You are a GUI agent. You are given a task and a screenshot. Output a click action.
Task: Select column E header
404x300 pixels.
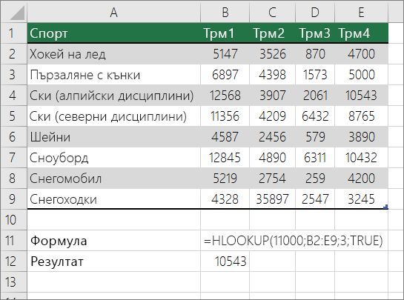[x=361, y=12]
